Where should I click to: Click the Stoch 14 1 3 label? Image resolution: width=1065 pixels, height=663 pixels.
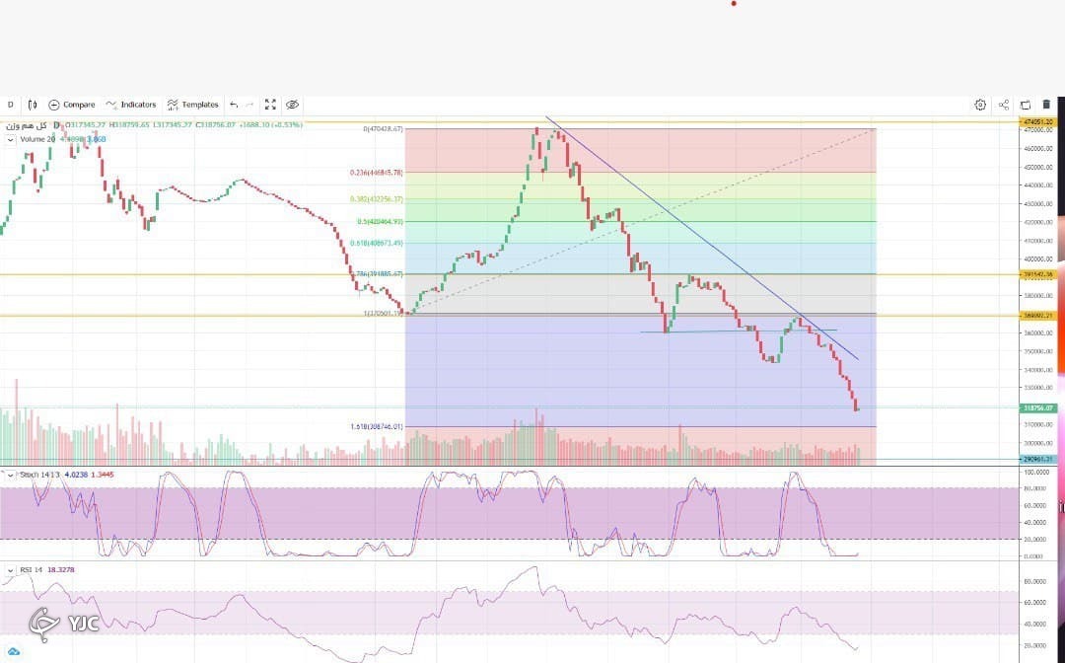pos(39,475)
